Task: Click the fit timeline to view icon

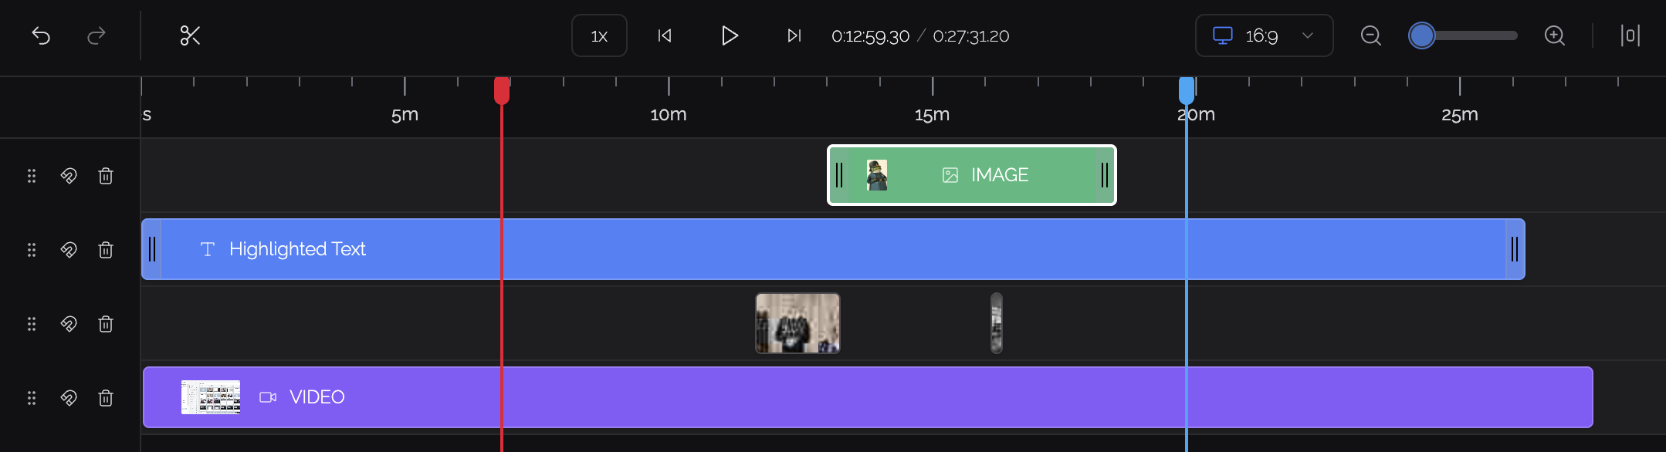Action: [x=1630, y=35]
